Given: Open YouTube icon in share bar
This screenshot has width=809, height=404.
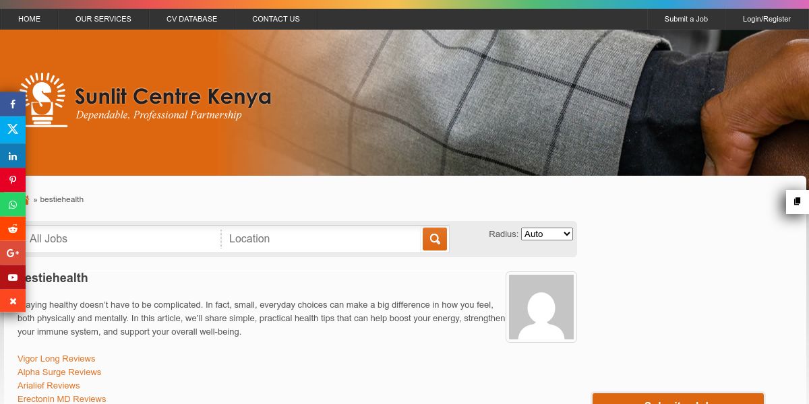Looking at the screenshot, I should [13, 277].
